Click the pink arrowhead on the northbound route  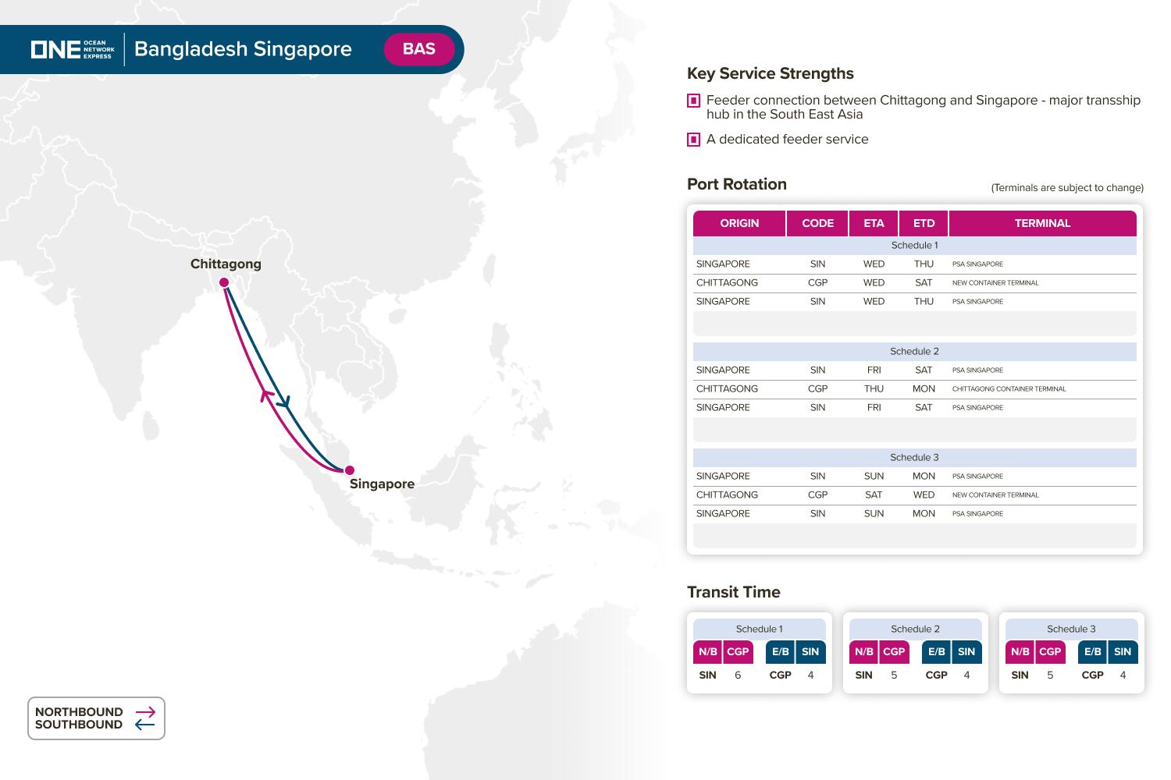click(x=267, y=395)
